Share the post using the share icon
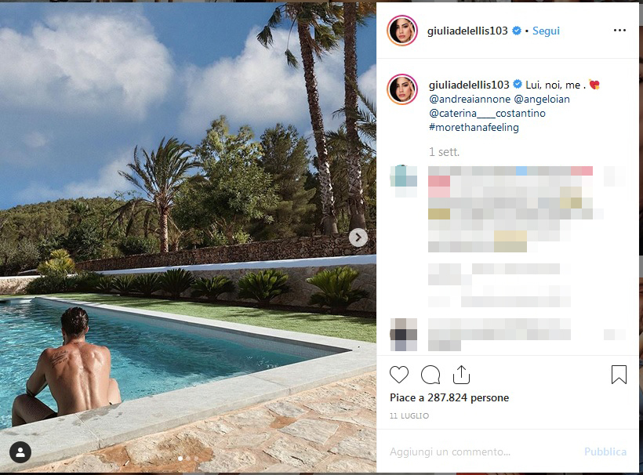 pyautogui.click(x=461, y=375)
